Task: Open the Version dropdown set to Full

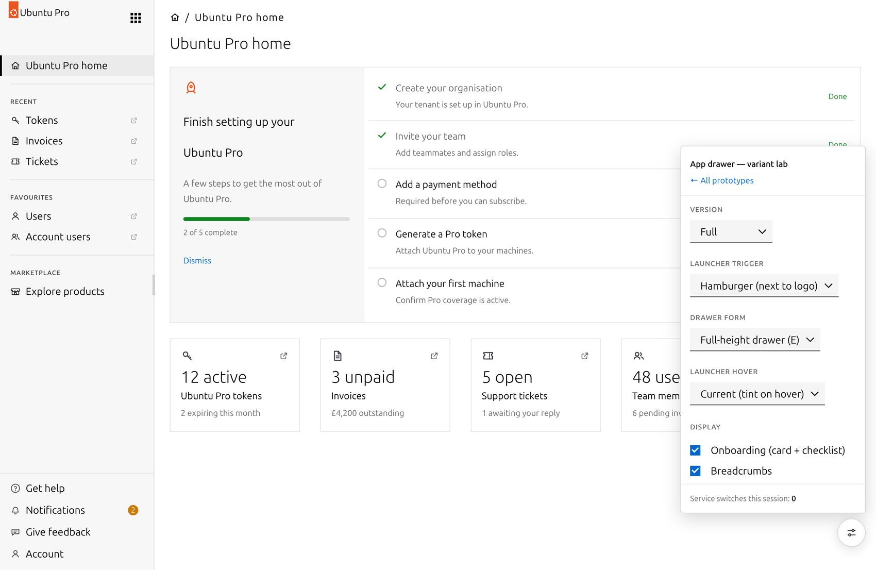Action: tap(731, 231)
